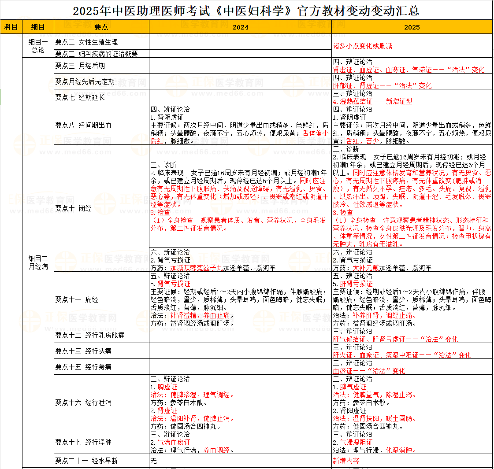Select the 无 cell for 经水早断
Screen dimensions: 494x469
click(154, 461)
